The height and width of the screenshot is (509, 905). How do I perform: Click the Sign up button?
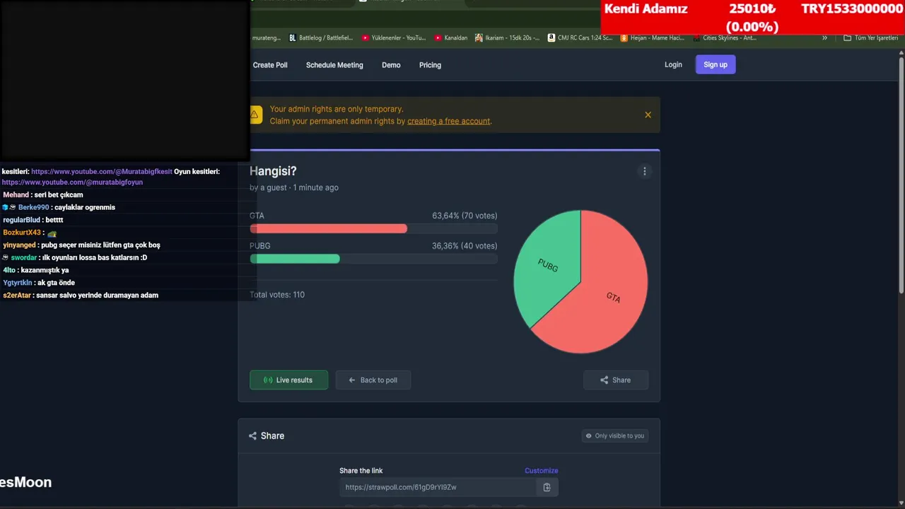click(716, 64)
